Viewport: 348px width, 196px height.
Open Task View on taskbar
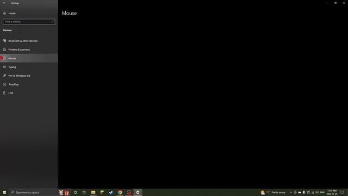click(x=84, y=192)
